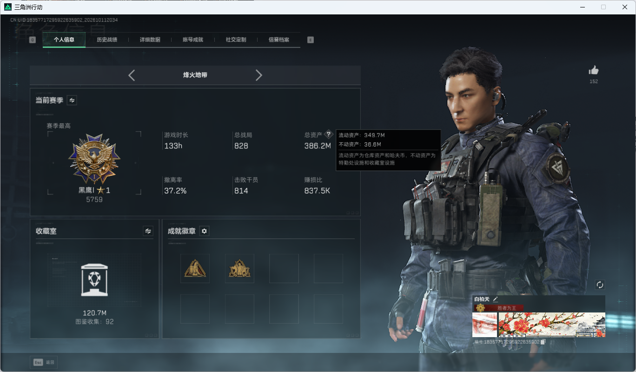Image resolution: width=636 pixels, height=372 pixels.
Task: Go to next game mode arrow
Action: (x=259, y=75)
